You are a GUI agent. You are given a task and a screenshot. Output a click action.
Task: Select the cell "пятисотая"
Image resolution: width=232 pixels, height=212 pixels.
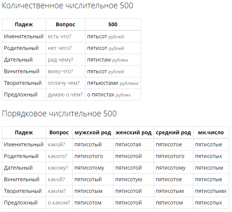[133, 144]
